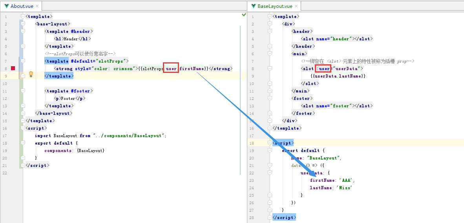Viewport: 464px width, 223px height.
Task: Fold the <div> block at BaseLayout.vue line 2
Action: click(270, 24)
